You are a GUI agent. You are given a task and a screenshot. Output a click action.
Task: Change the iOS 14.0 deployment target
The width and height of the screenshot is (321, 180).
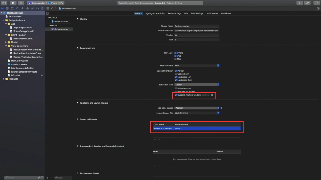pyautogui.click(x=168, y=53)
